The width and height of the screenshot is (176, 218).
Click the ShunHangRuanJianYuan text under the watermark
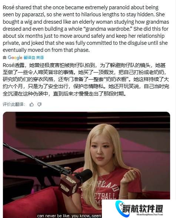click(150, 215)
